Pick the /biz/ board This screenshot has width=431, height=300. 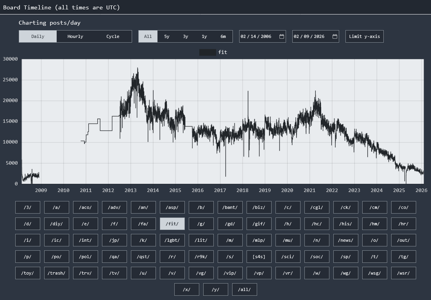pyautogui.click(x=259, y=207)
